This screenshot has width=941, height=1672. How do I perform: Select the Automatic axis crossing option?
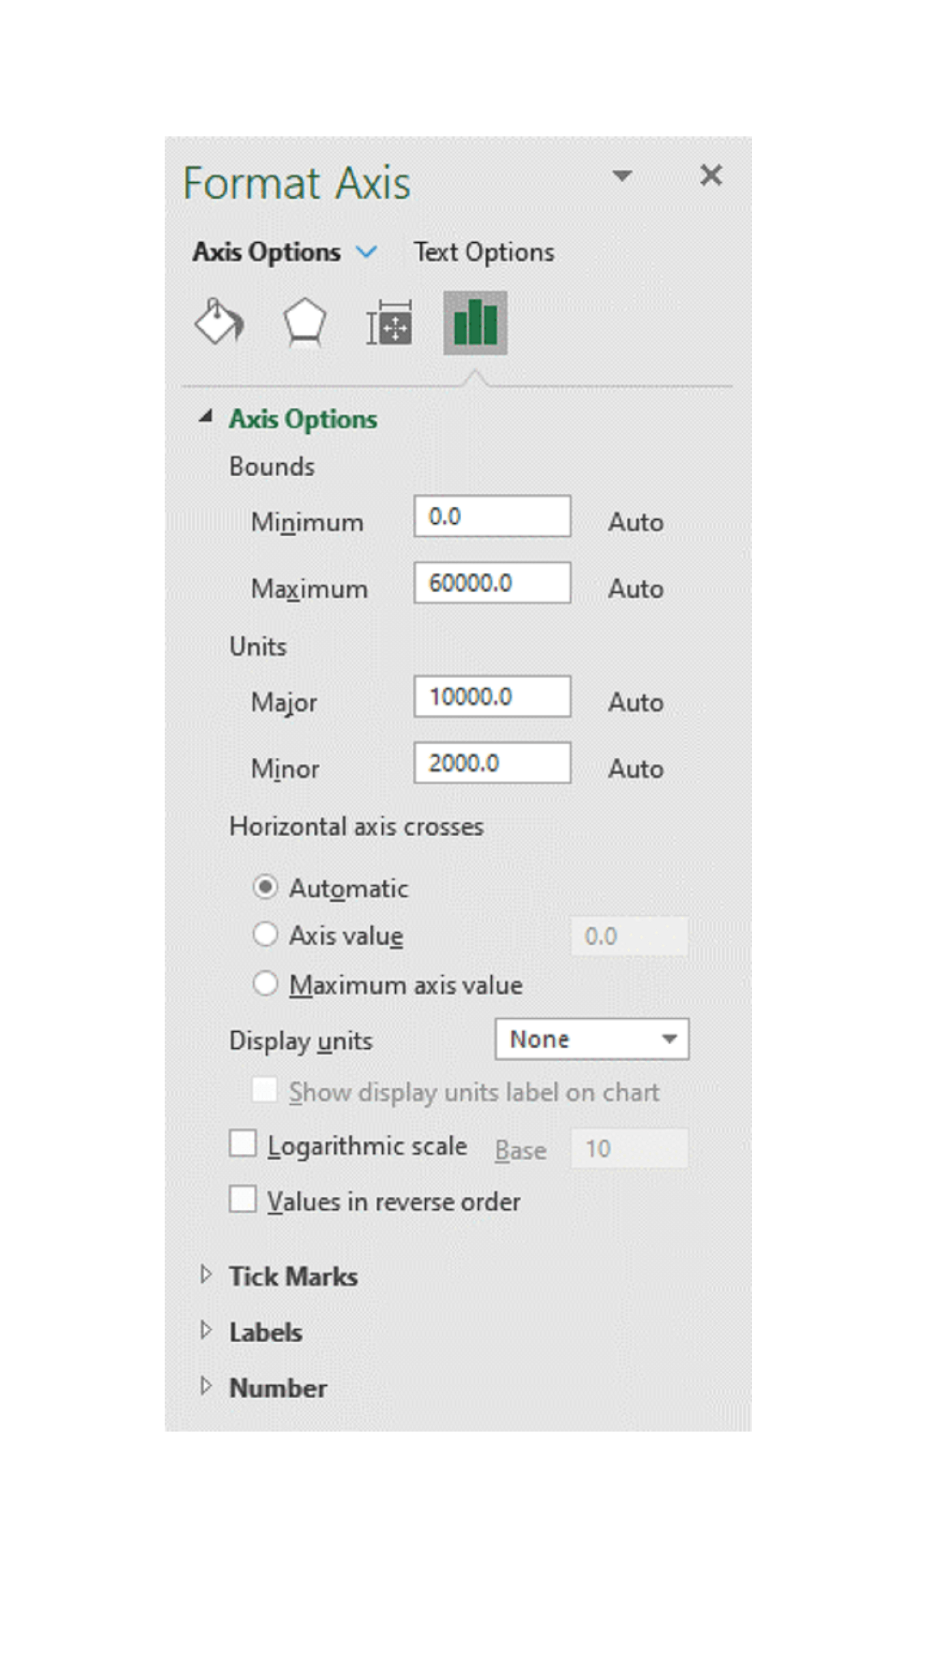click(265, 887)
